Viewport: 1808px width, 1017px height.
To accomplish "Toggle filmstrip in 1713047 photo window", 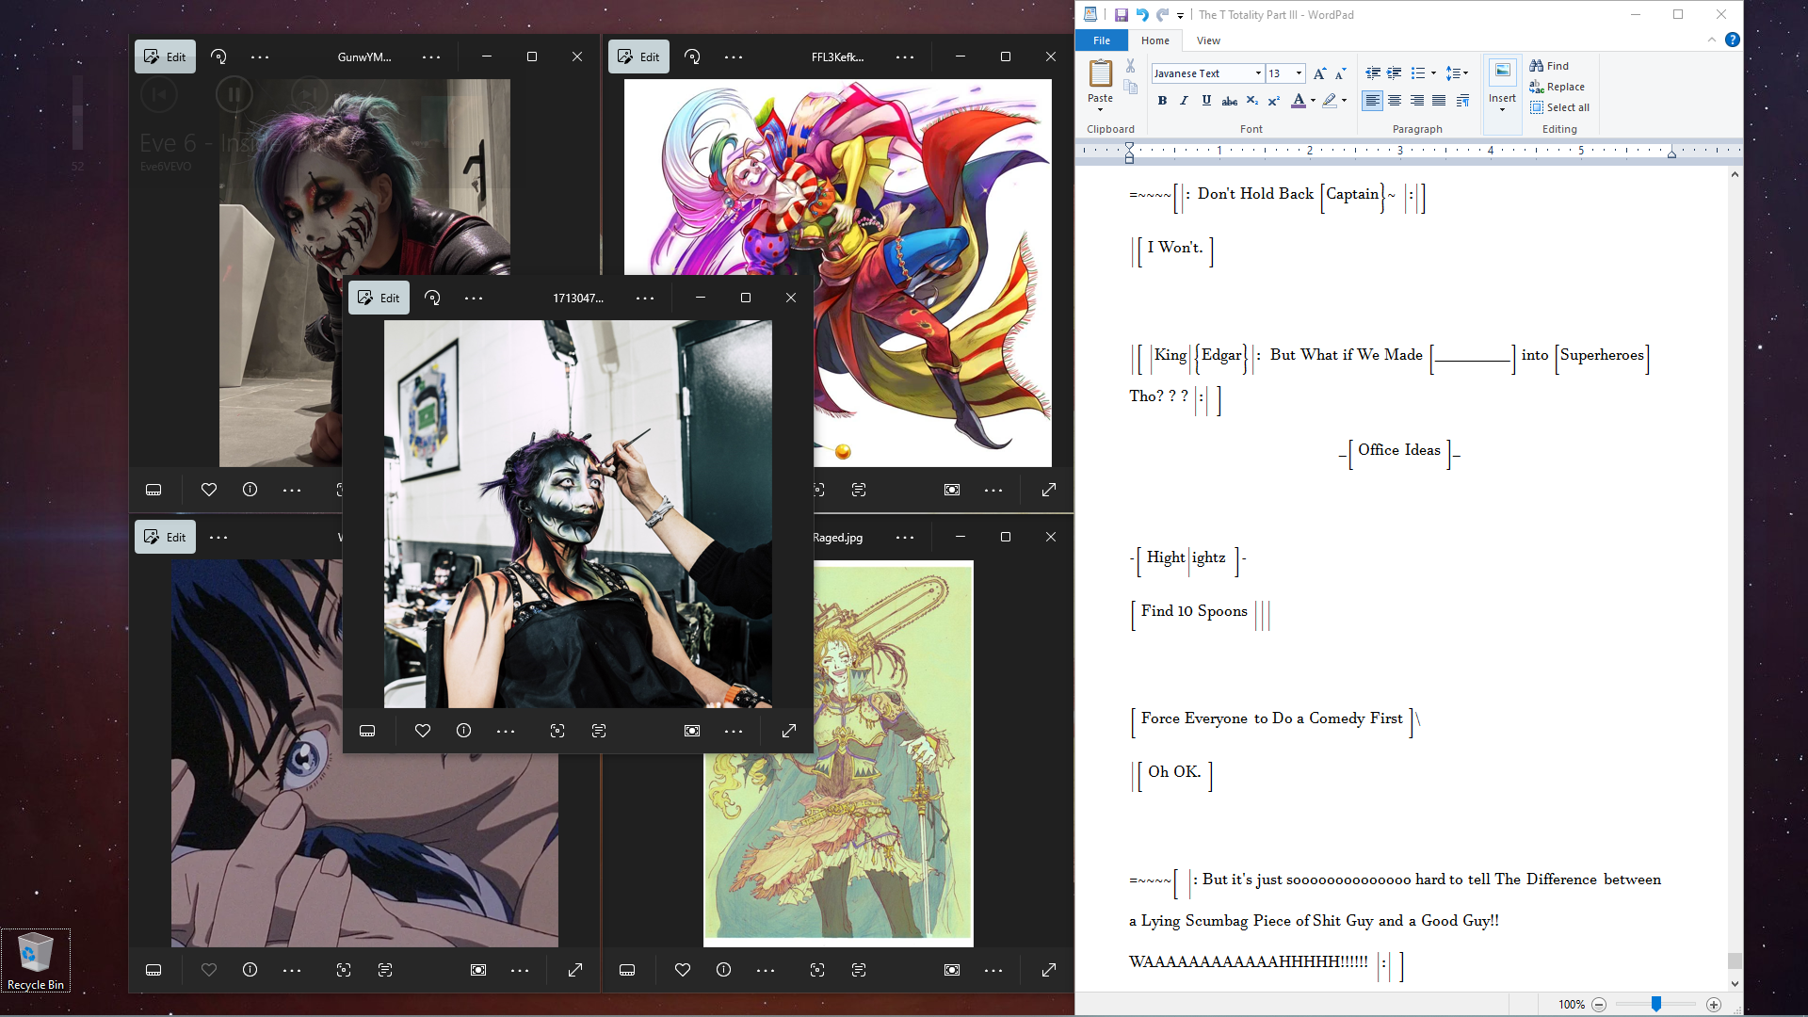I will coord(367,731).
